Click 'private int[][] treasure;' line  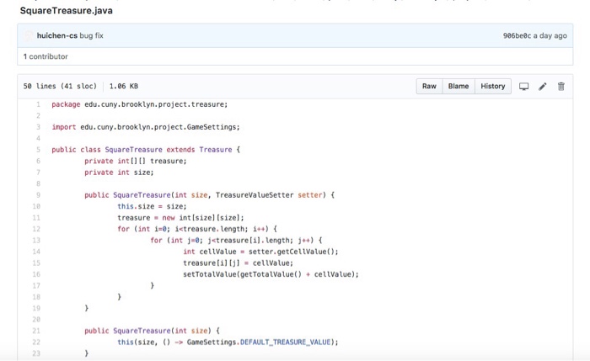point(136,161)
